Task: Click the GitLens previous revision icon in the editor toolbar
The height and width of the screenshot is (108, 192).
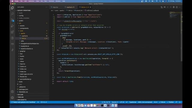Action: (x=165, y=7)
